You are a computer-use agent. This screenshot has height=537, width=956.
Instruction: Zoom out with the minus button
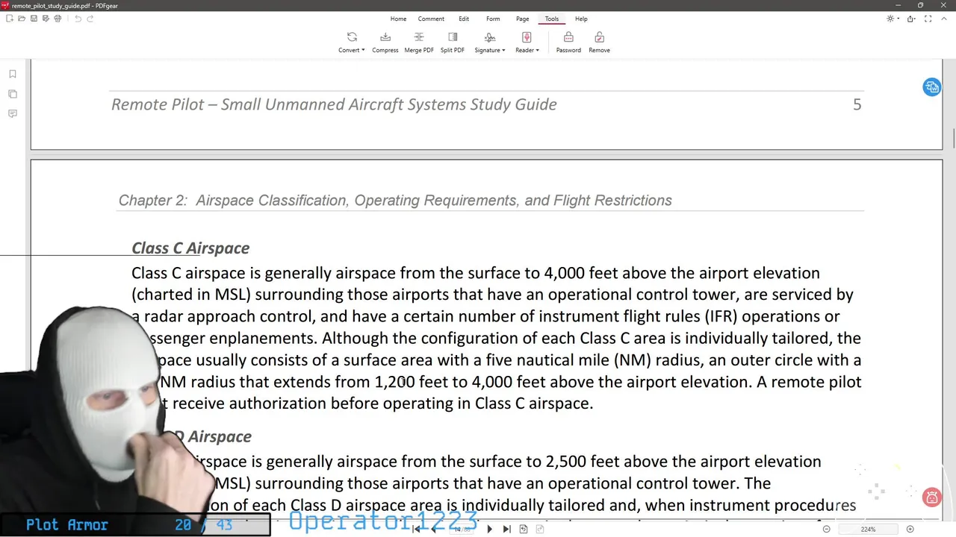827,529
